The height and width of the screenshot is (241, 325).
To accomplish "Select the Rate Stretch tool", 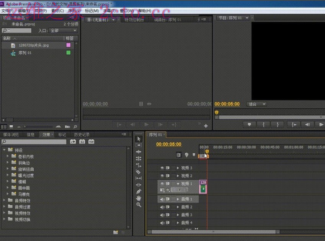I will click(139, 165).
